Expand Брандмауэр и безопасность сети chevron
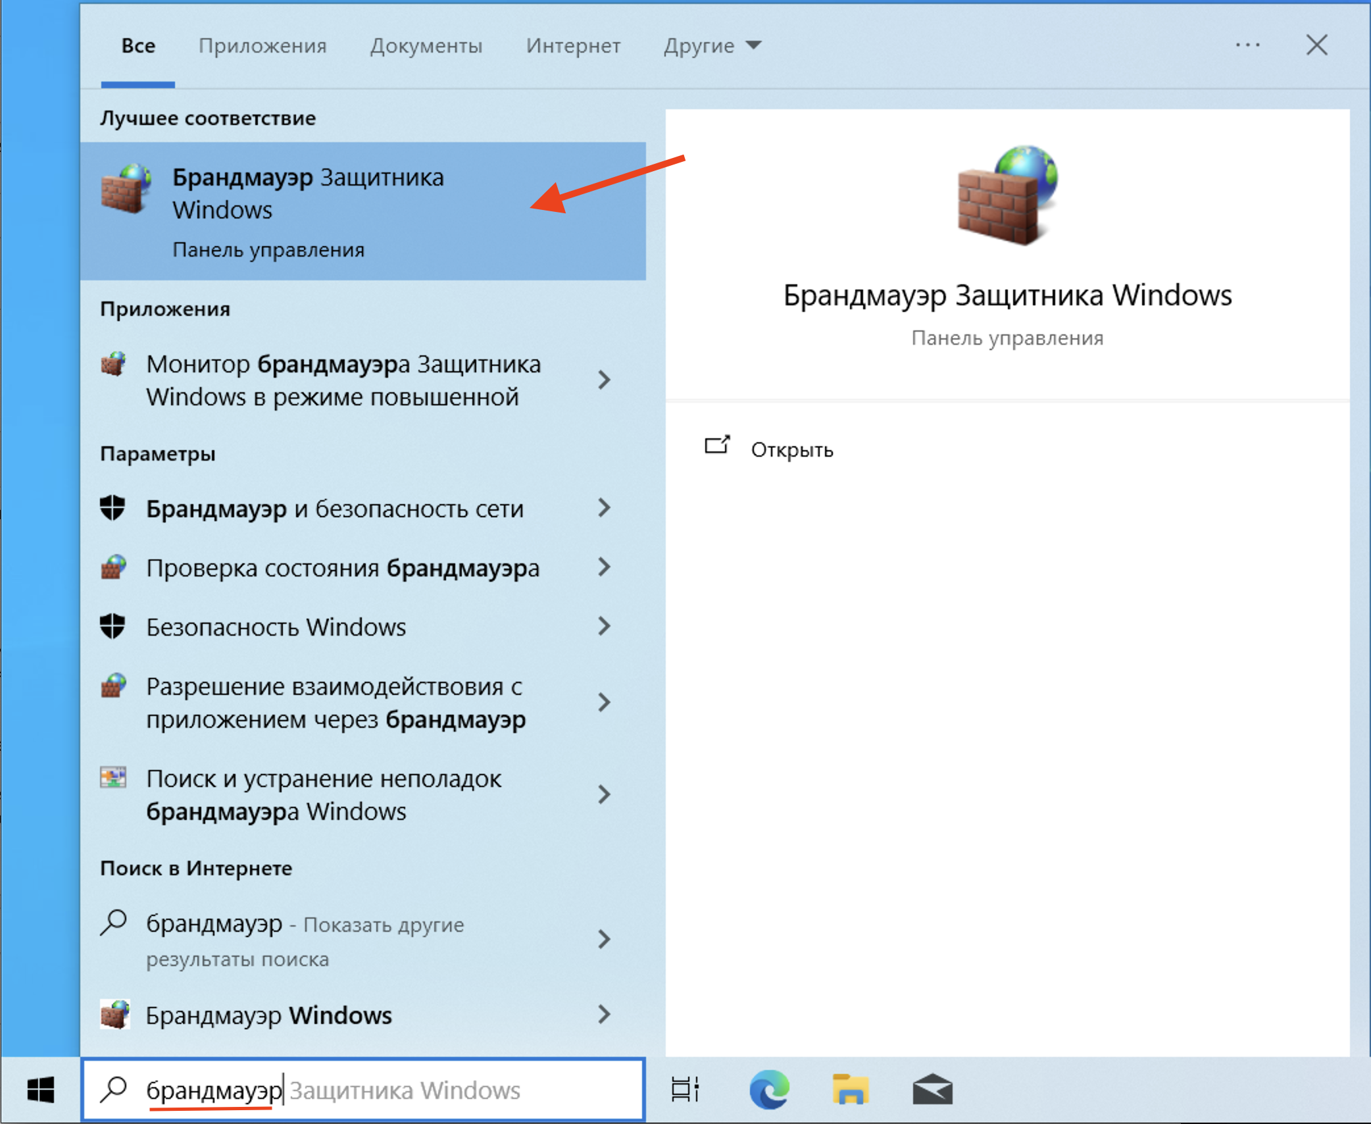The height and width of the screenshot is (1124, 1371). [x=604, y=507]
